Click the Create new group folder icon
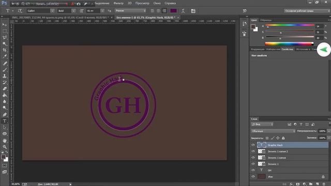Image resolution: width=331 pixels, height=186 pixels. click(x=311, y=184)
